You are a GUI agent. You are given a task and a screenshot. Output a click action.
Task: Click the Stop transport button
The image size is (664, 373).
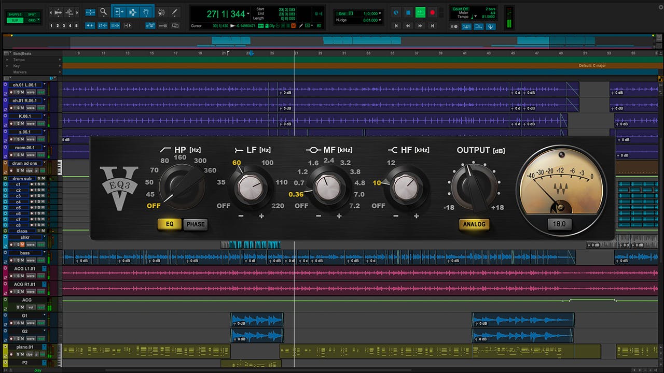[408, 12]
